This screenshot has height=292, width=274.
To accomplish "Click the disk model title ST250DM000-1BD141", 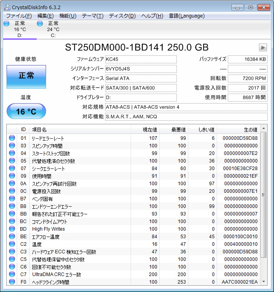I will [x=115, y=47].
